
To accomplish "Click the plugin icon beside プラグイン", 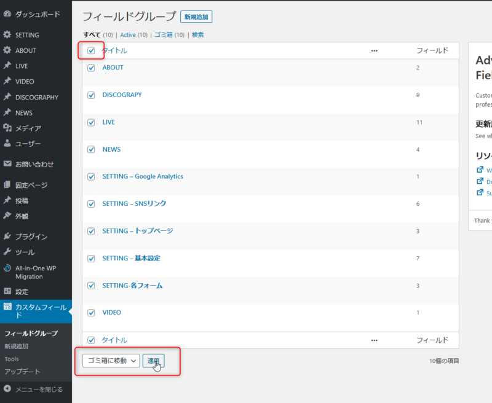I will [7, 237].
